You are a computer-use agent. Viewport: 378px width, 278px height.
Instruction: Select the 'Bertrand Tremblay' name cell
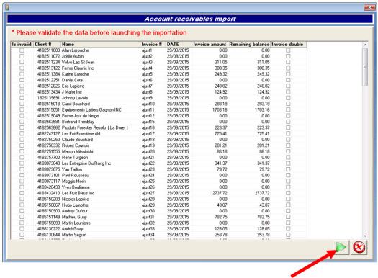[x=78, y=122]
